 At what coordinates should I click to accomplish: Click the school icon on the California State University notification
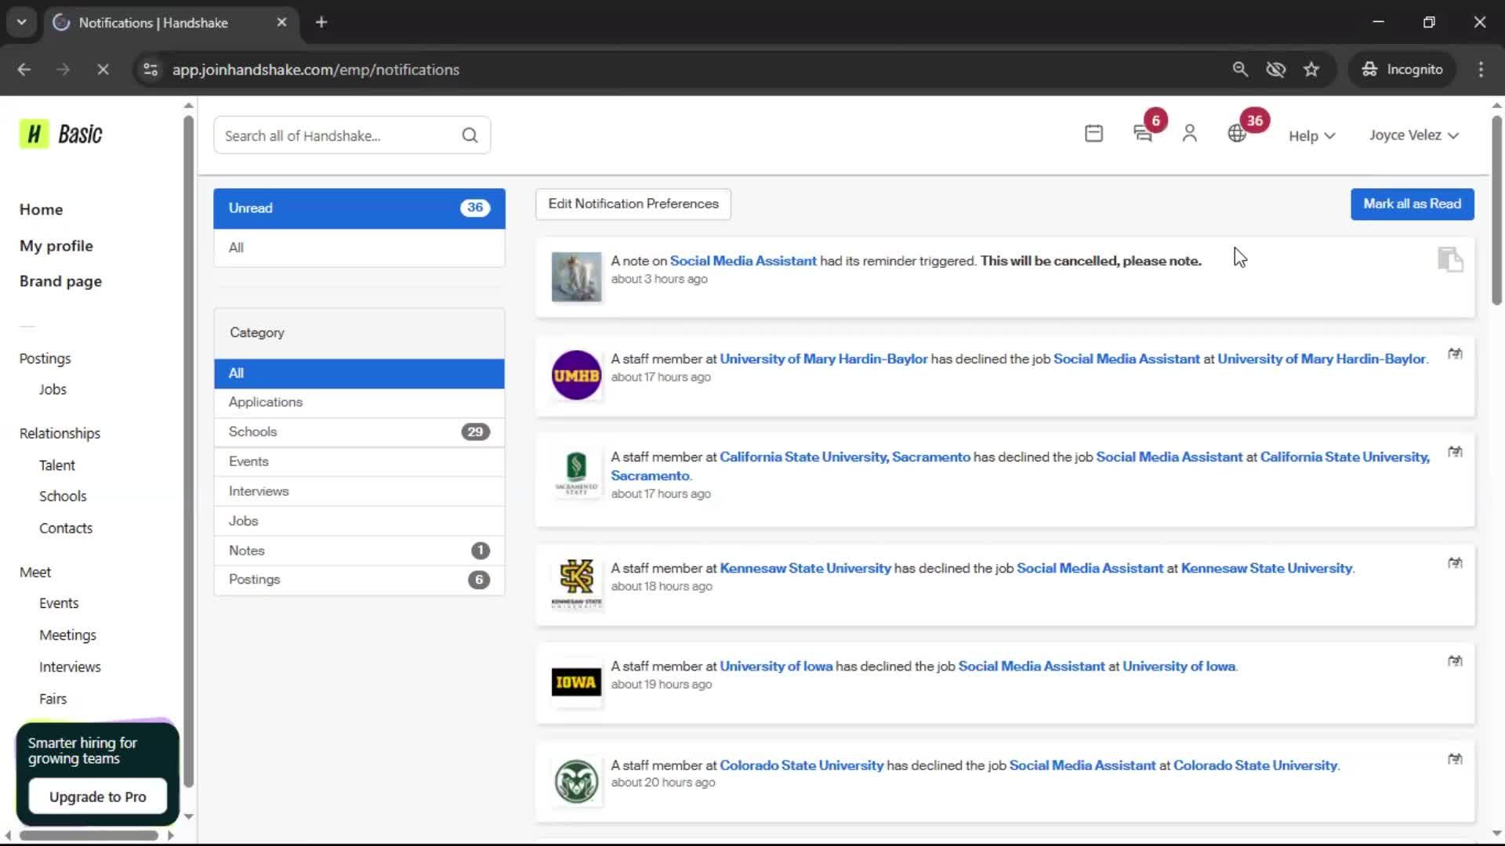[x=1455, y=452]
